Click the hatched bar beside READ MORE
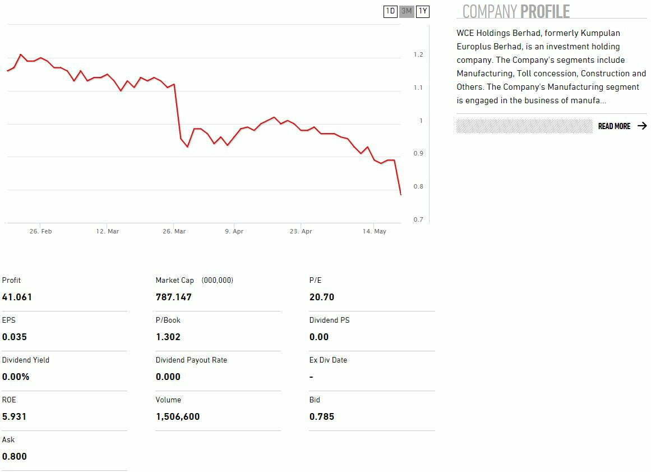The image size is (651, 472). 524,126
